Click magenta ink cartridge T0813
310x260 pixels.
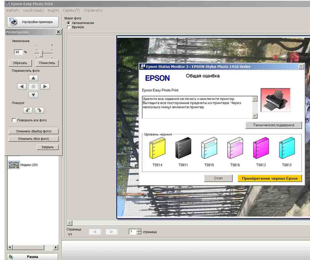pos(261,148)
